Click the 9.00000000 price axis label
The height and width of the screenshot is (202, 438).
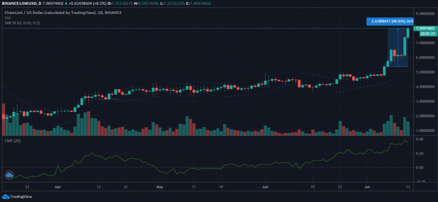pos(425,13)
